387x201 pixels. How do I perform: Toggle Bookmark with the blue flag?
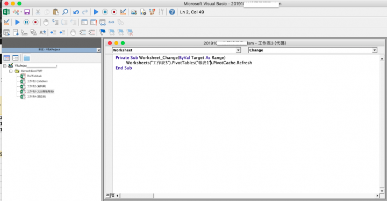pyautogui.click(x=103, y=32)
